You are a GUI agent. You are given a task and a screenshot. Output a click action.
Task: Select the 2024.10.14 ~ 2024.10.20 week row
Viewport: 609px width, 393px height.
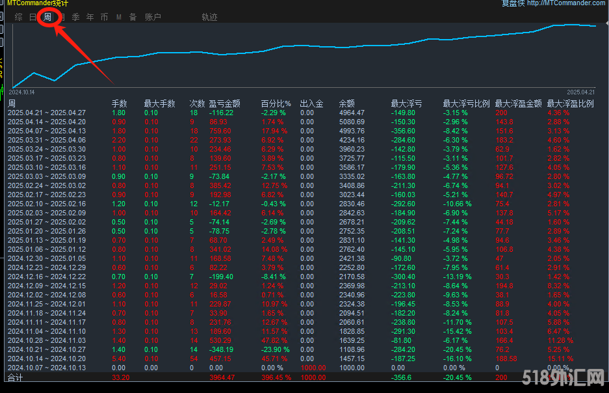tap(46, 359)
